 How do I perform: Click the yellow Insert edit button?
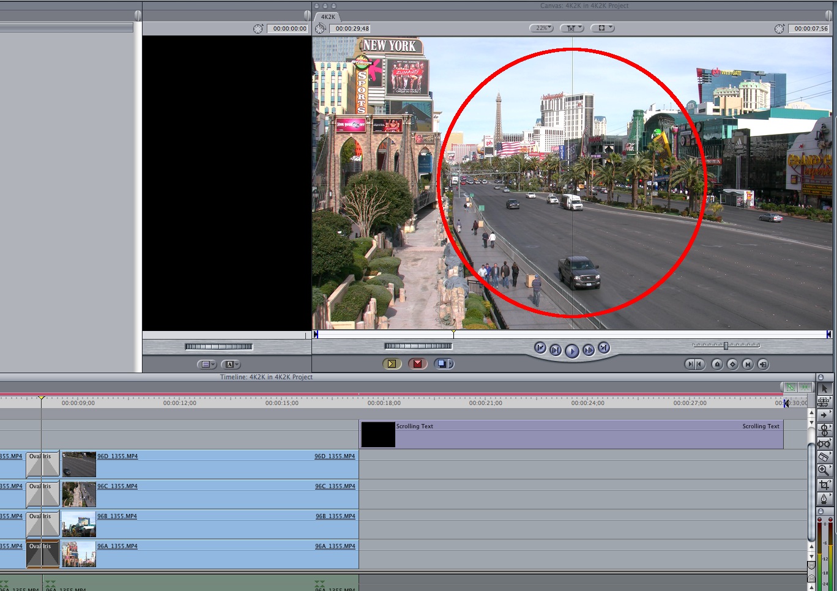tap(392, 364)
